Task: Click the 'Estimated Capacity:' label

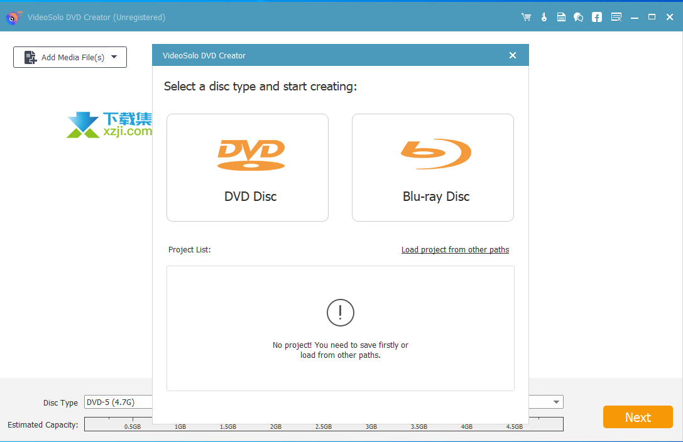Action: point(43,424)
